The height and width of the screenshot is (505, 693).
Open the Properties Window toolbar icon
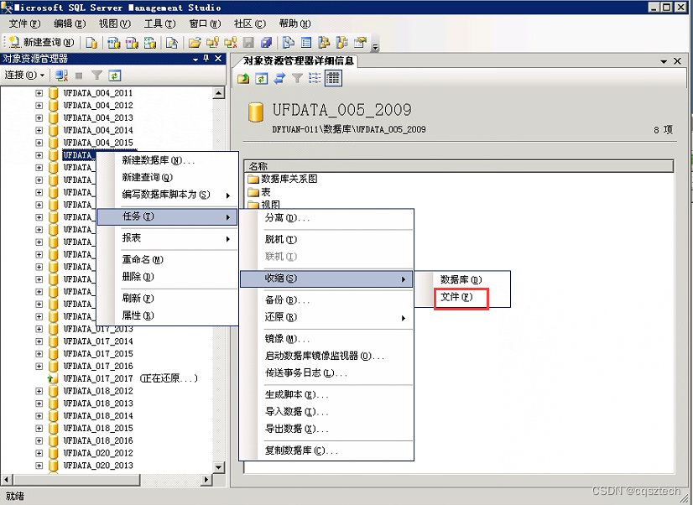point(361,43)
